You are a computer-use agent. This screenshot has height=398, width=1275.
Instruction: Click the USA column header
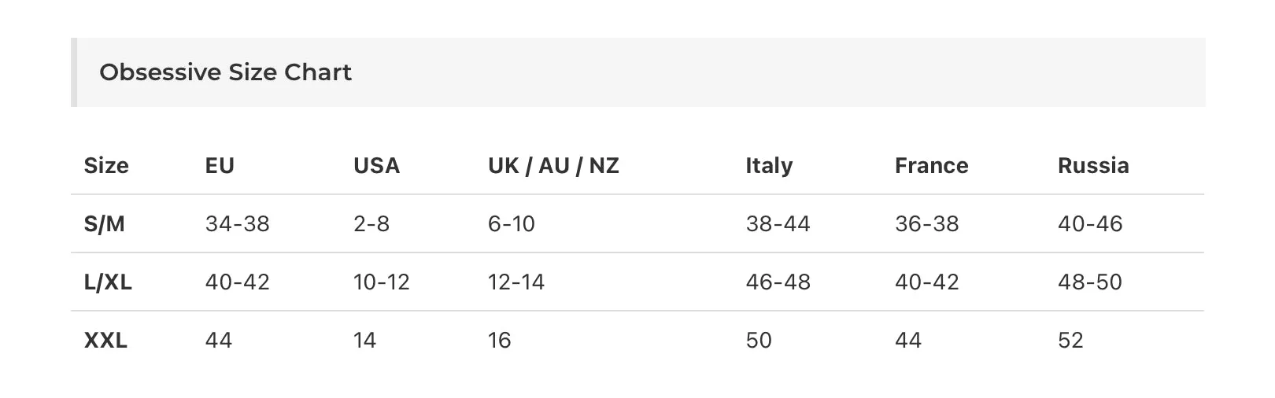point(376,165)
